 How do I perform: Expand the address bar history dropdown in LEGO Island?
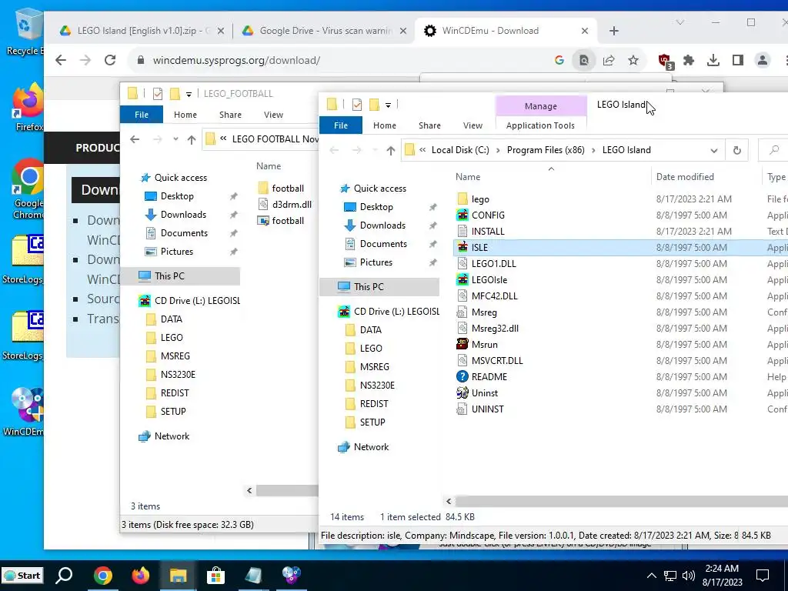[713, 150]
